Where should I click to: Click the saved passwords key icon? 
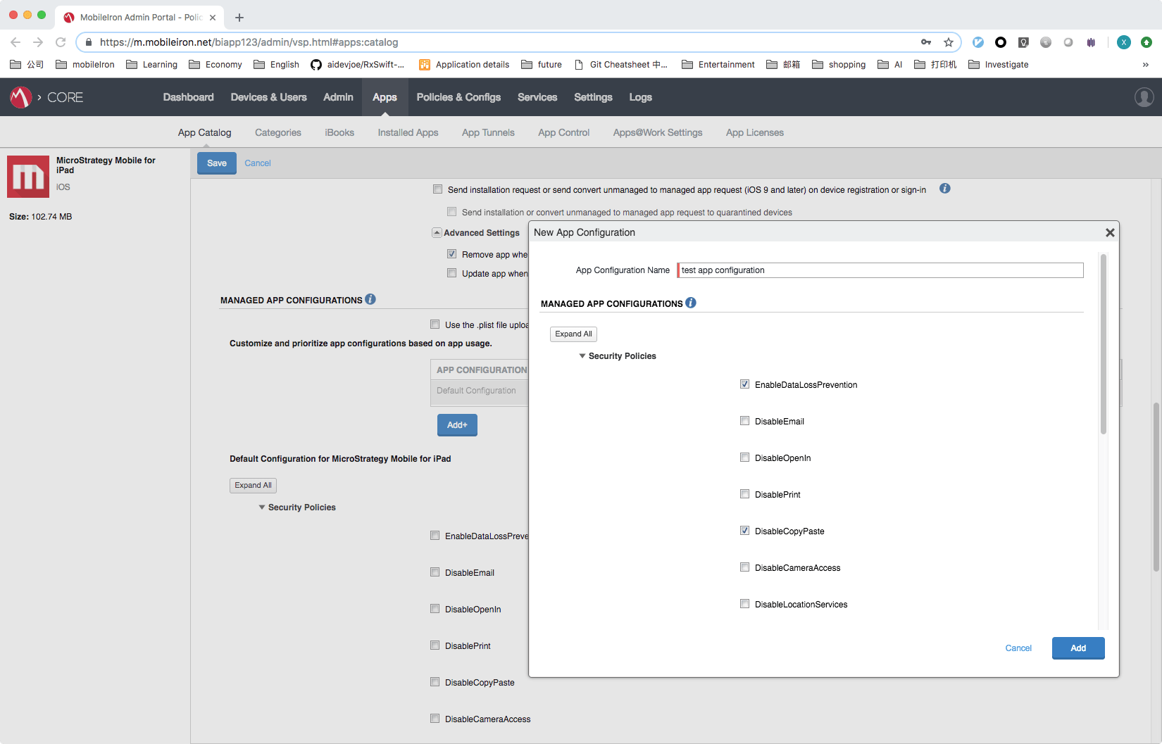point(926,42)
